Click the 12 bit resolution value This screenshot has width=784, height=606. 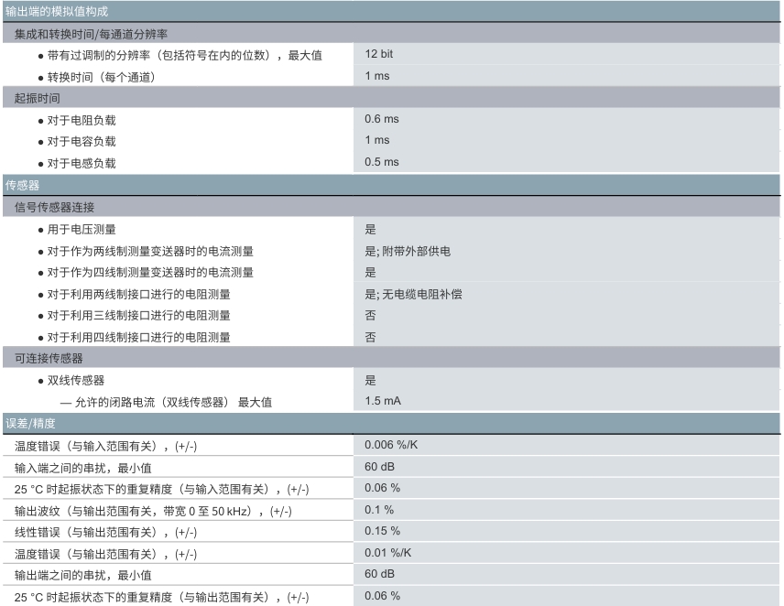(378, 55)
